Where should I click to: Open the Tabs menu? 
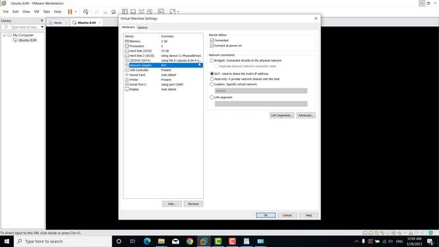[47, 12]
